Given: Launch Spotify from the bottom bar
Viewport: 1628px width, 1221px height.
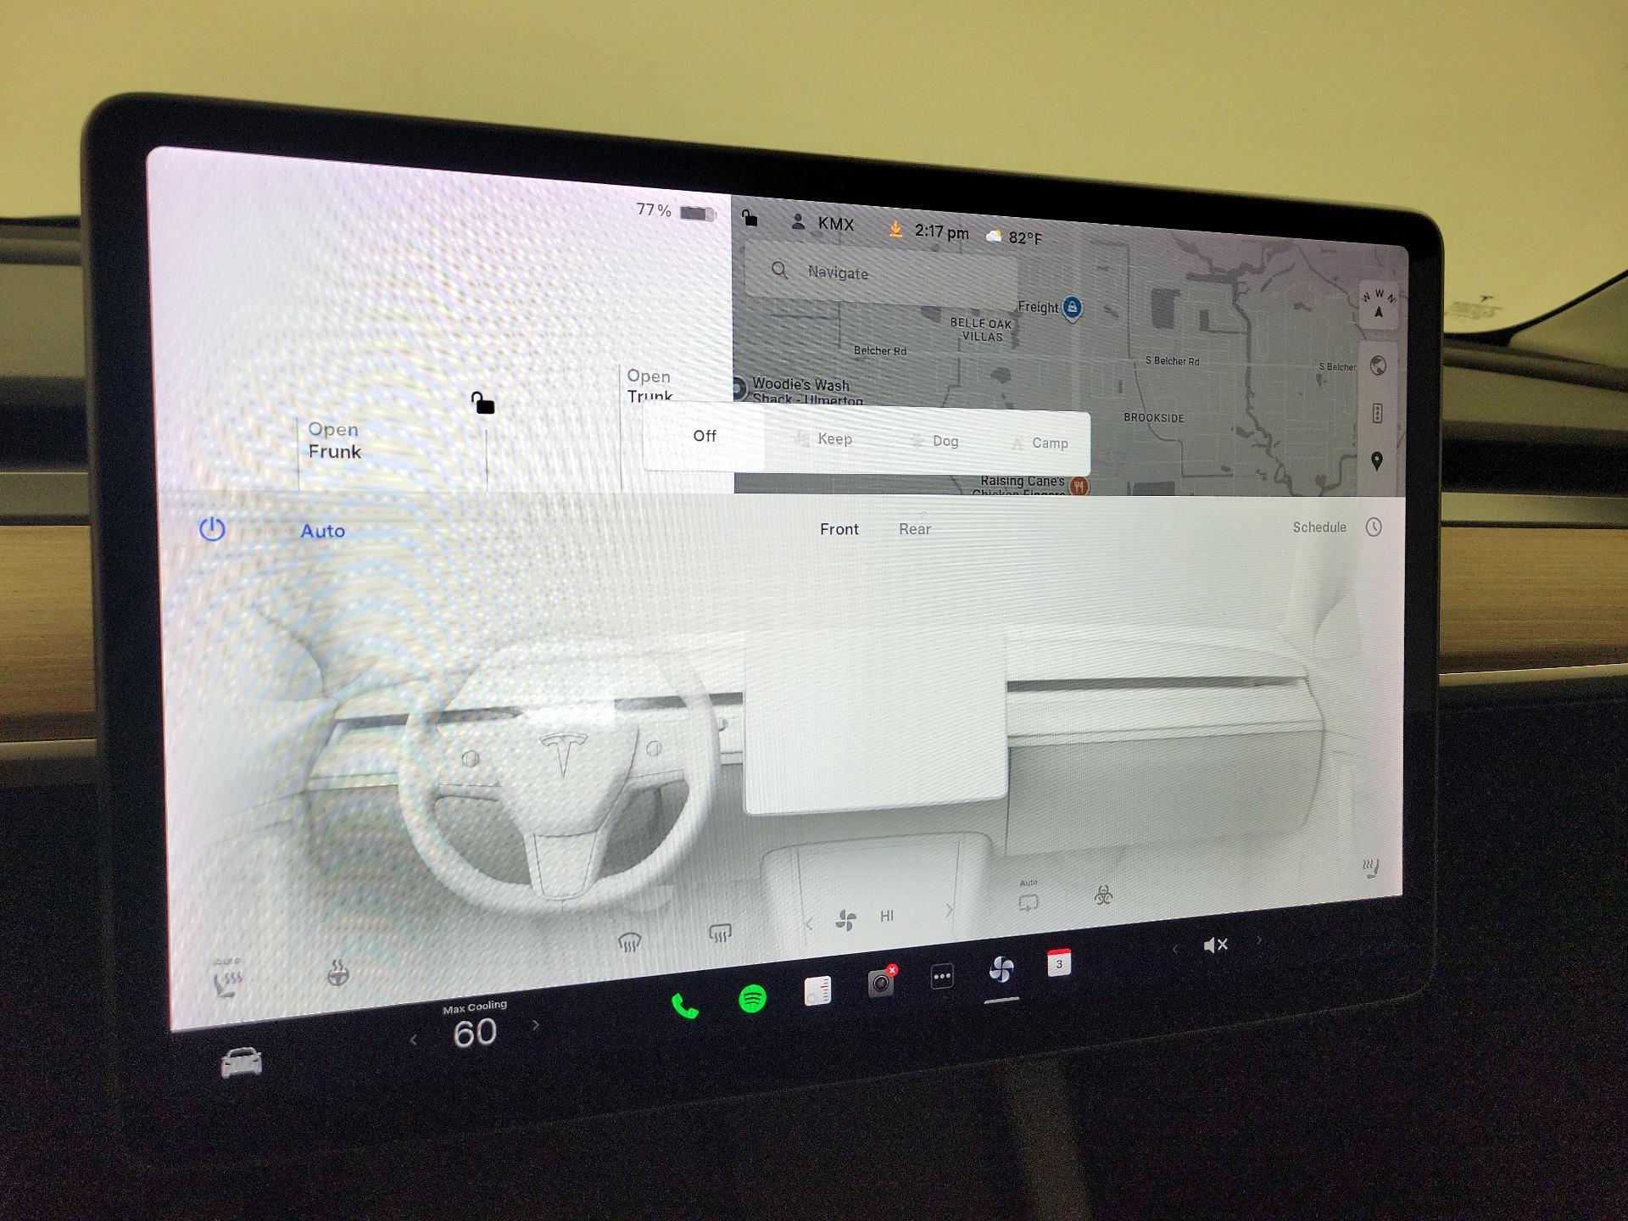Looking at the screenshot, I should pos(752,998).
